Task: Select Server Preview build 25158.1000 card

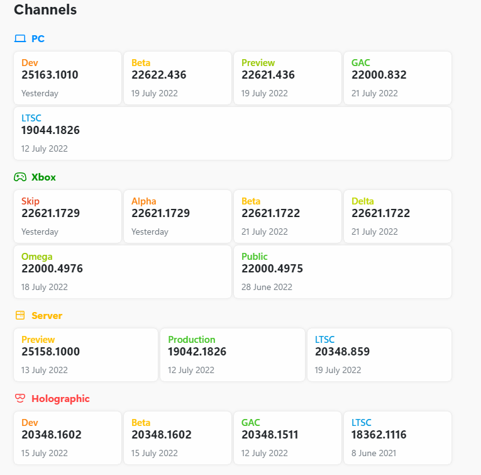Action: (x=86, y=355)
